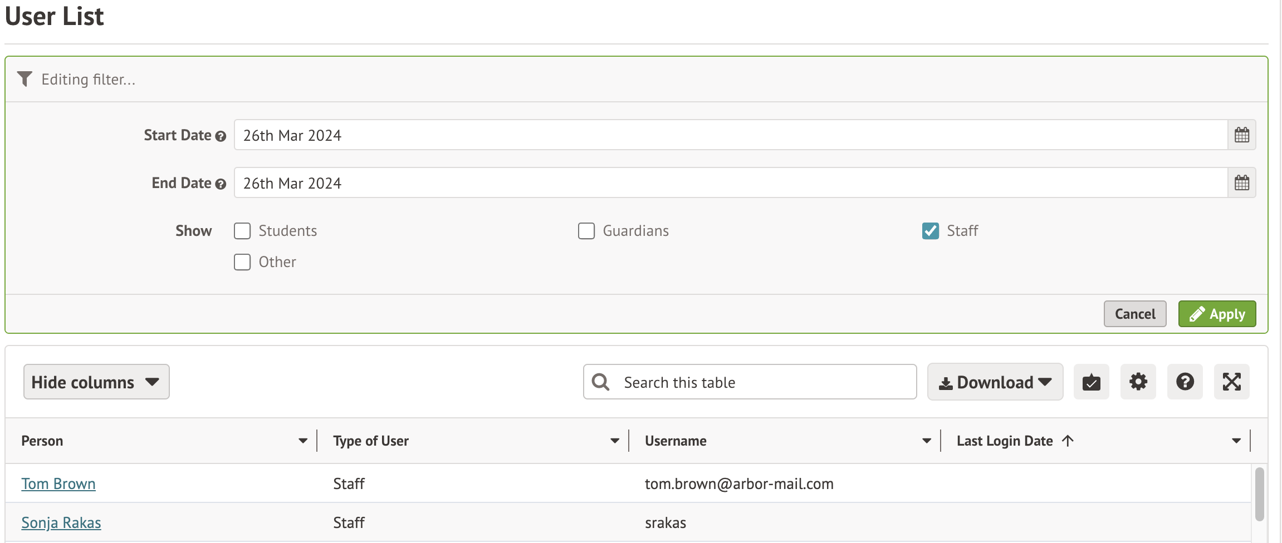This screenshot has width=1282, height=543.
Task: Sort by the Last Login Date header
Action: [1005, 441]
